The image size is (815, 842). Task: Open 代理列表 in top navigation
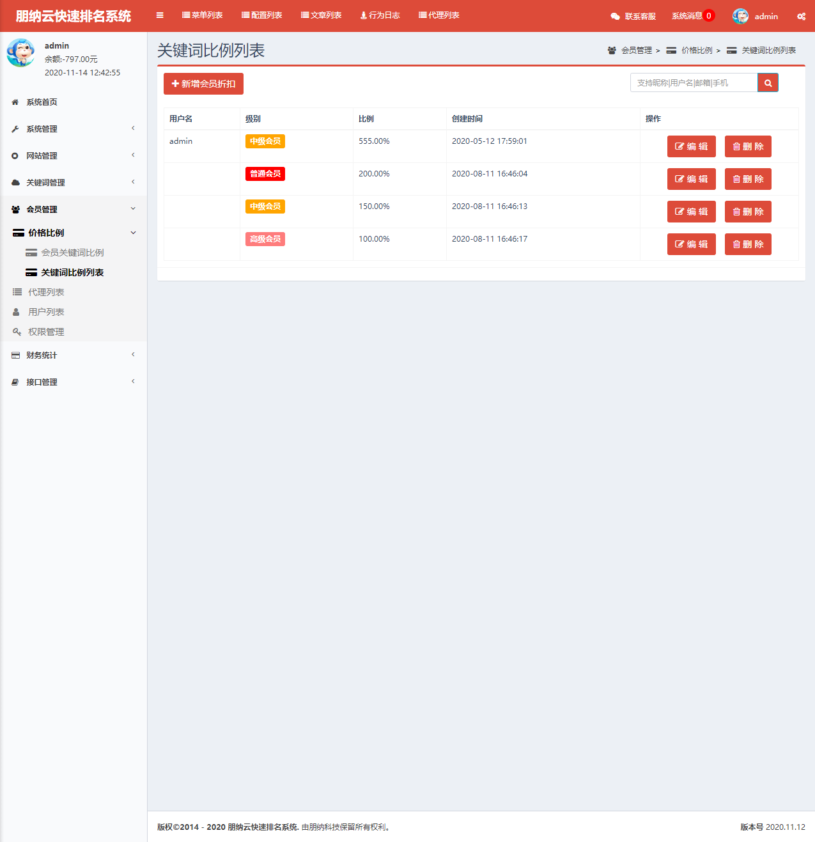coord(439,15)
